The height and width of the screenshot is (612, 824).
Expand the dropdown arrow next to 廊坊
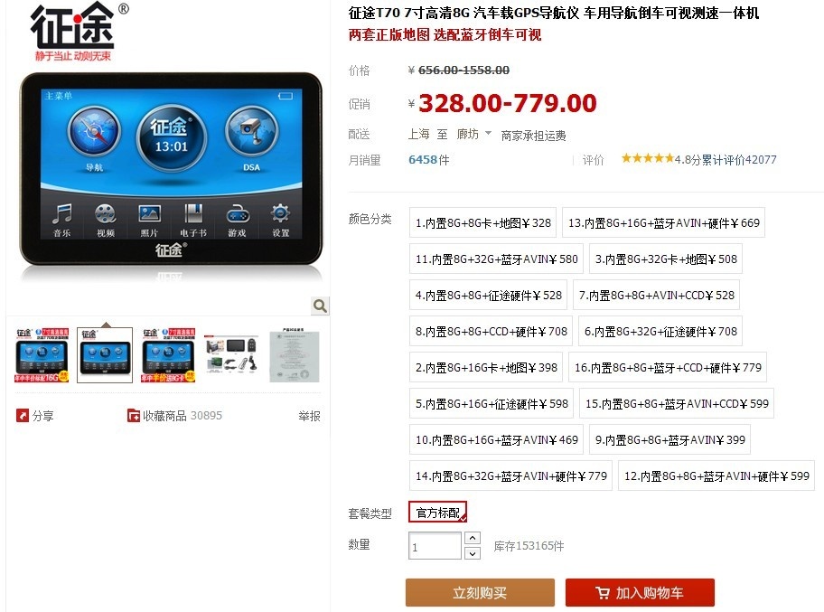click(488, 133)
